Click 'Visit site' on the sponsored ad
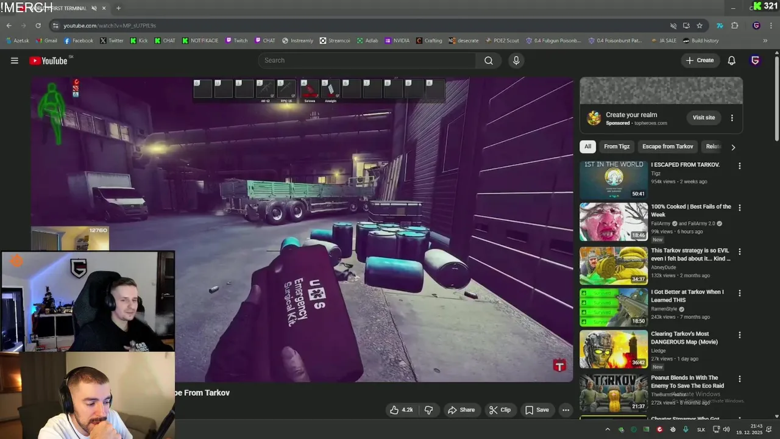The height and width of the screenshot is (439, 780). [704, 118]
